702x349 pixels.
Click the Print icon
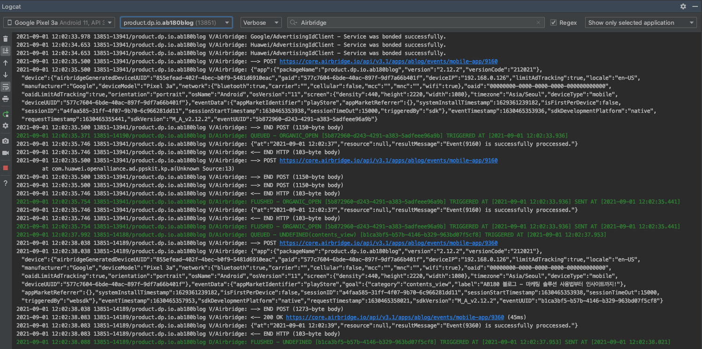click(6, 99)
